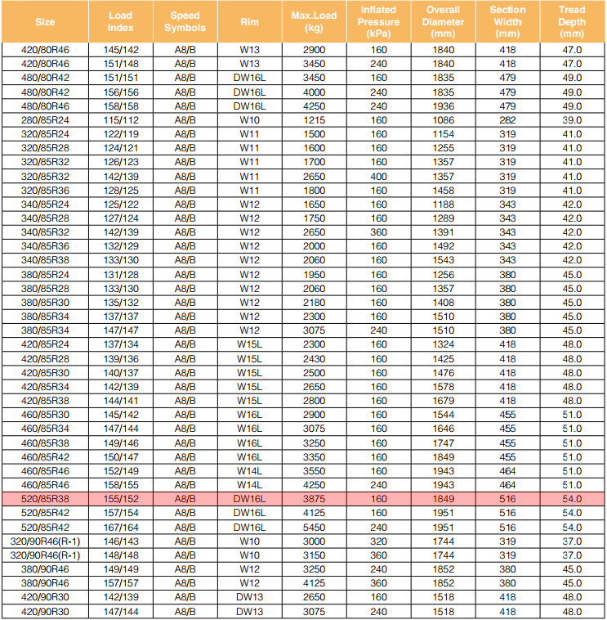Click the 400 kPa inflated pressure cell

pos(379,176)
